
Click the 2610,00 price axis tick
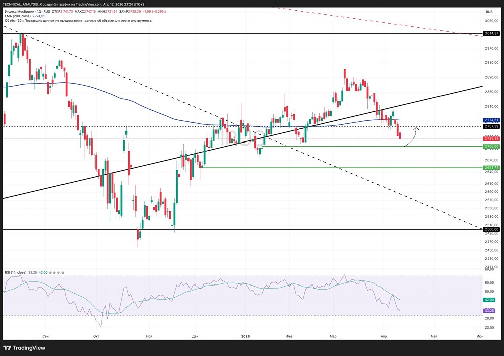[492, 184]
